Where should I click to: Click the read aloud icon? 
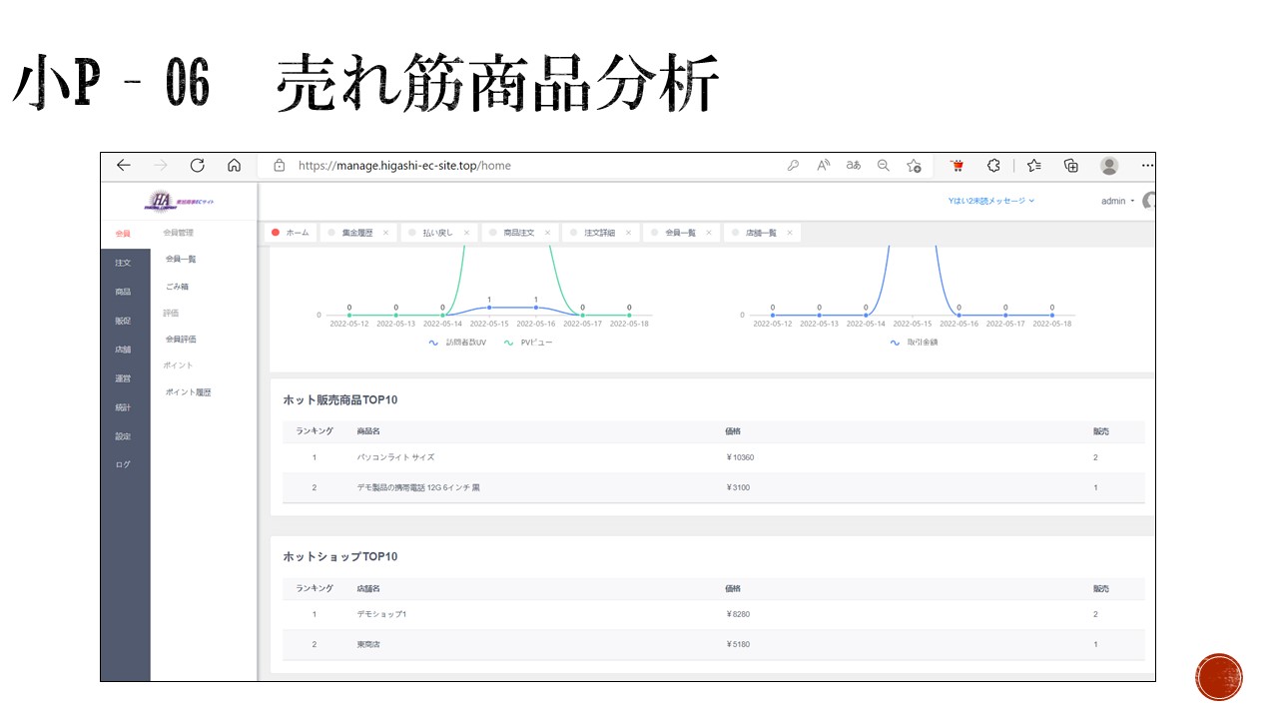(x=823, y=166)
